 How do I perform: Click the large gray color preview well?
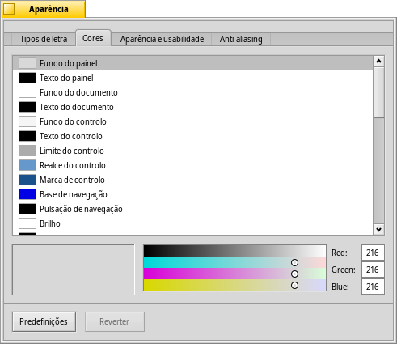[74, 270]
